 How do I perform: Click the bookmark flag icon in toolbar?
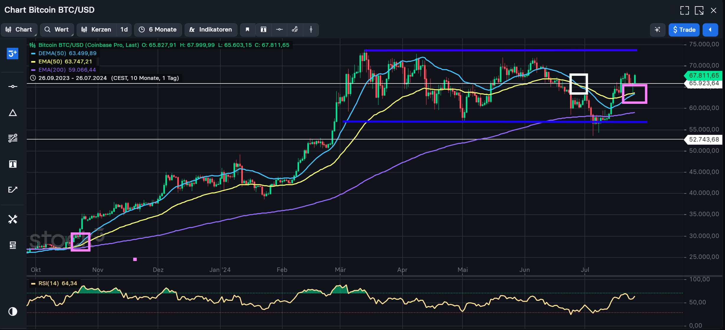(247, 30)
